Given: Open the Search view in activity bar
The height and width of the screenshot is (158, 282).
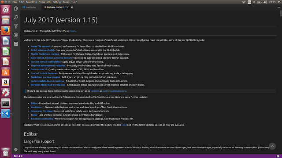Looking at the screenshot, I should click(16, 17).
